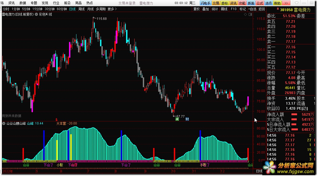Click the 买一 77.16 quote row
Viewport: 318px width, 176px height.
(290, 47)
